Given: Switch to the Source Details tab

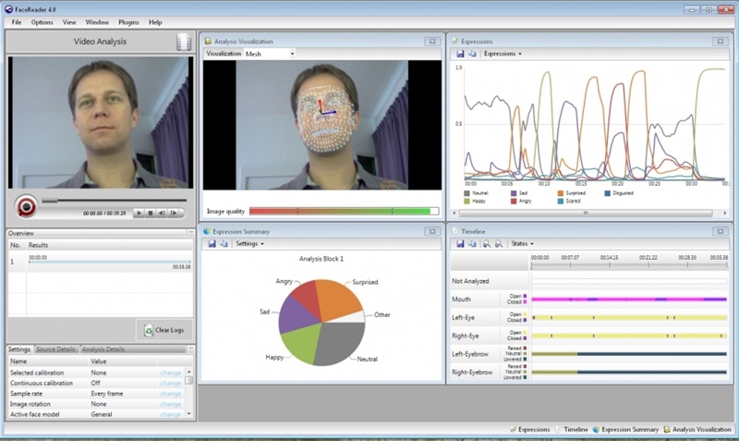Looking at the screenshot, I should click(x=55, y=349).
